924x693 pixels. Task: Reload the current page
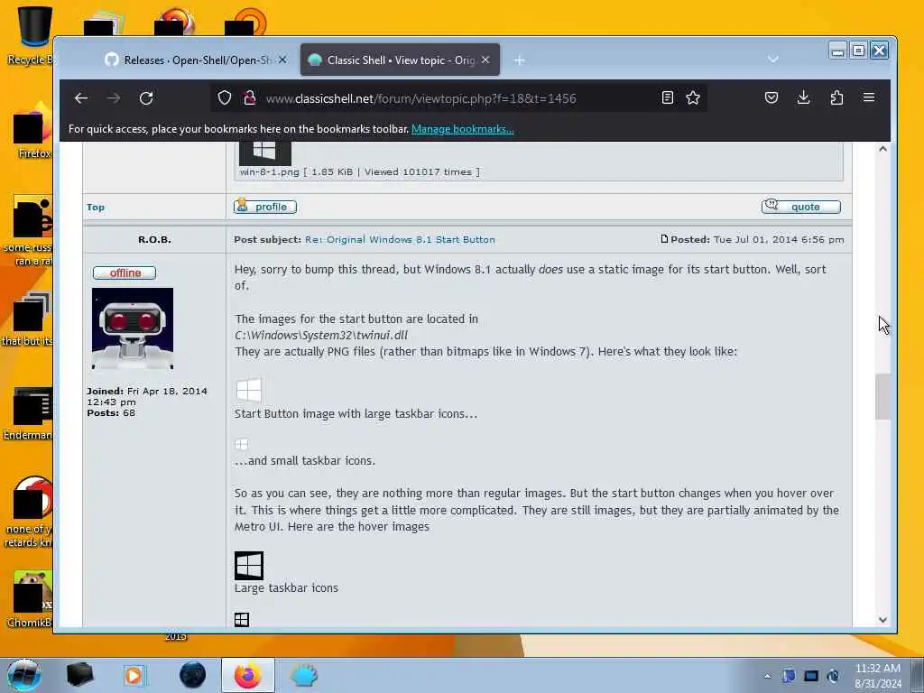(x=146, y=98)
